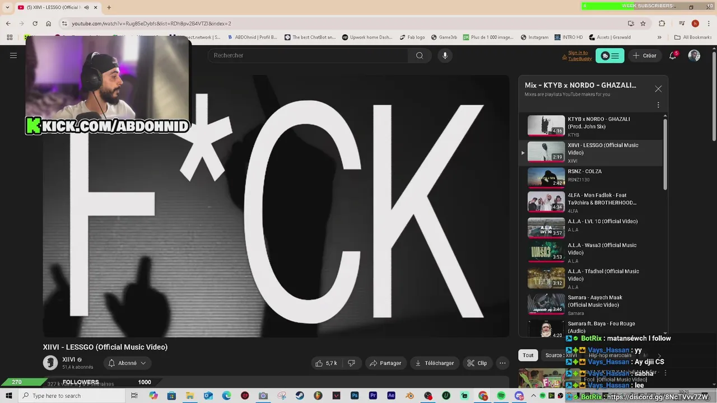717x403 pixels.
Task: Reload the current page
Action: tap(35, 24)
